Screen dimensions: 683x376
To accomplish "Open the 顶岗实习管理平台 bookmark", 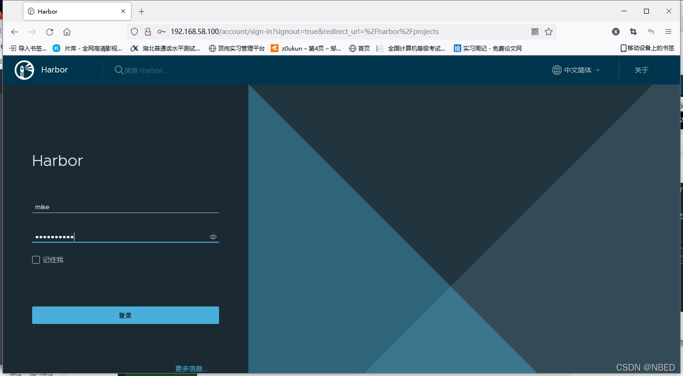I will click(237, 48).
